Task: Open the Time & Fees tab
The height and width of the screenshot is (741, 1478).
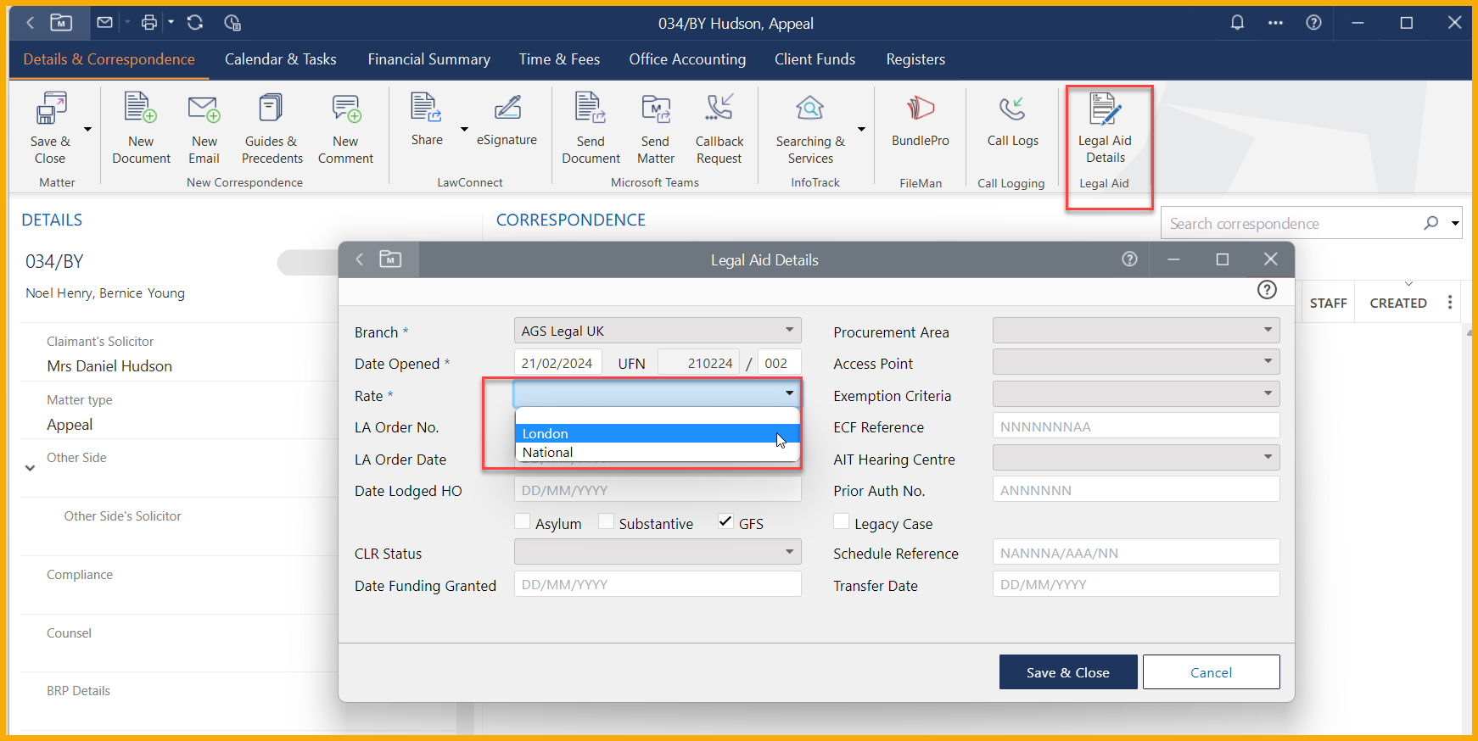Action: click(559, 59)
